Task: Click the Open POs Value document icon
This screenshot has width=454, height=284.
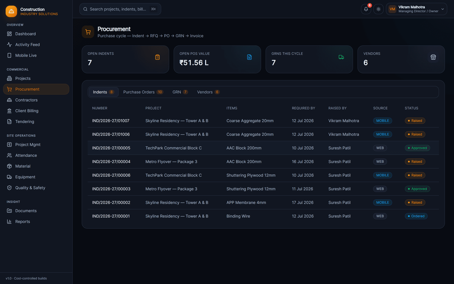Action: (x=249, y=57)
